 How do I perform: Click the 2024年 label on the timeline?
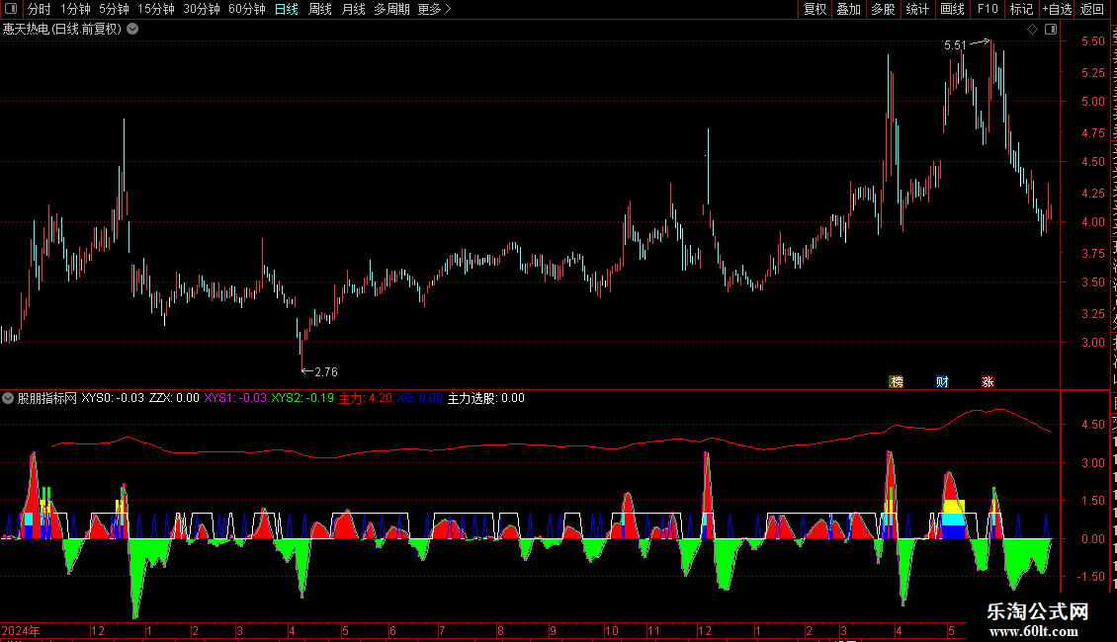tap(21, 630)
